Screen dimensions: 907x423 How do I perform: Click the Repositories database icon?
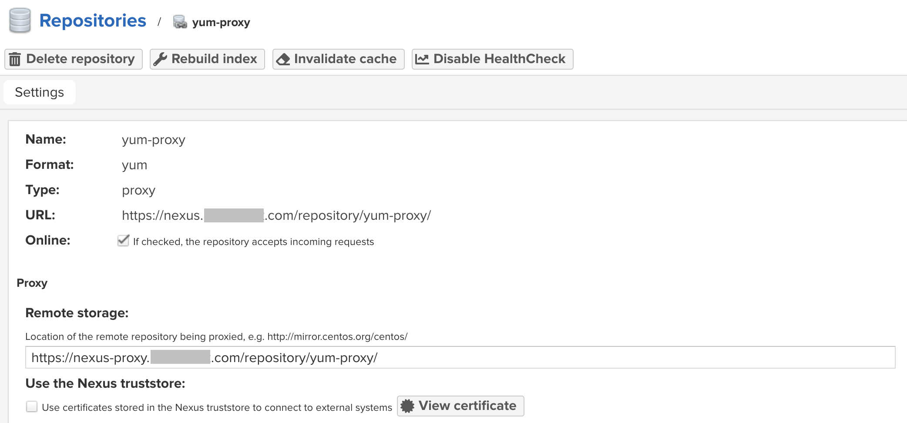20,20
